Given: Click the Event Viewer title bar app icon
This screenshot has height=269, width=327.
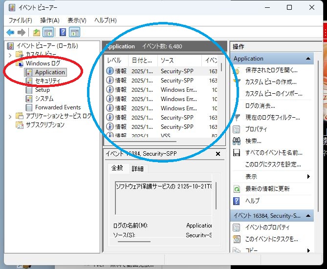Looking at the screenshot, I should coord(12,8).
